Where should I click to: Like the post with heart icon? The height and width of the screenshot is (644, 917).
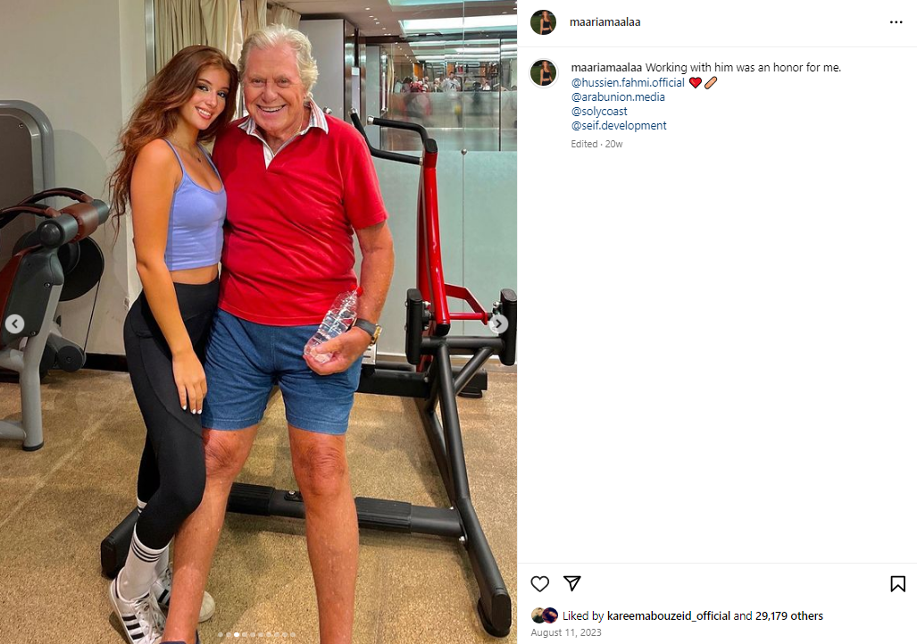(540, 583)
